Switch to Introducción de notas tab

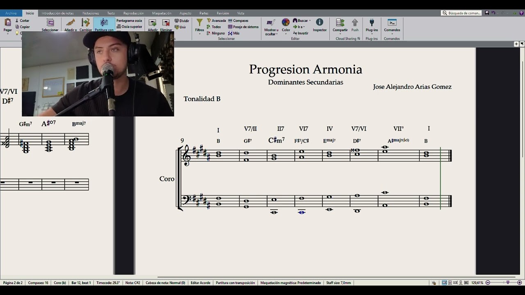click(x=57, y=13)
